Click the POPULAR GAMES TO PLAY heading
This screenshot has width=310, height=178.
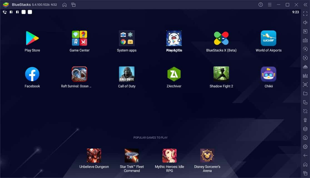(x=150, y=138)
